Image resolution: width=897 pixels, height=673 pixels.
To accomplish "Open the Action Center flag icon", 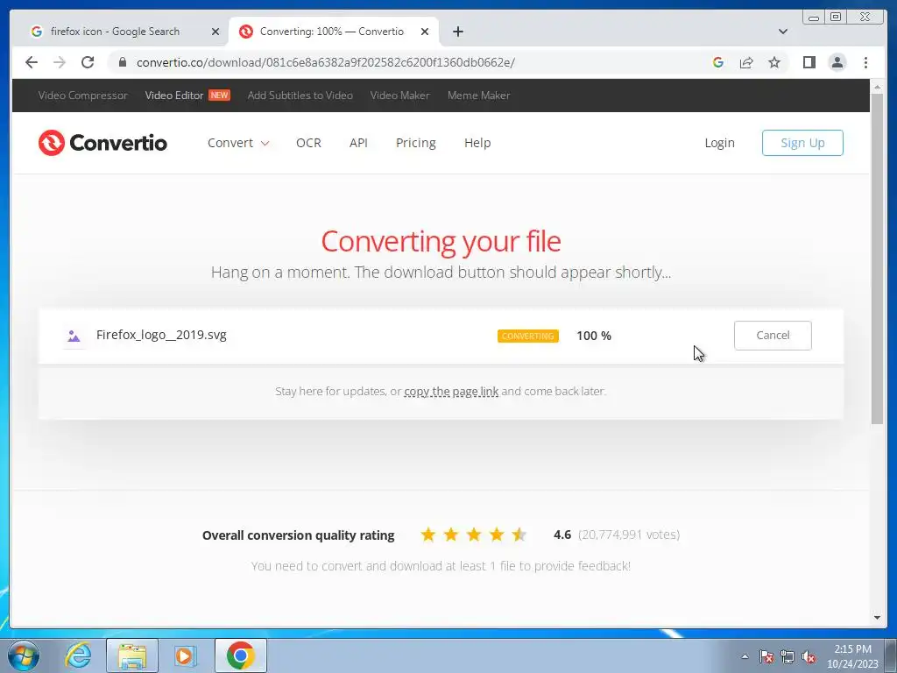I will point(766,656).
